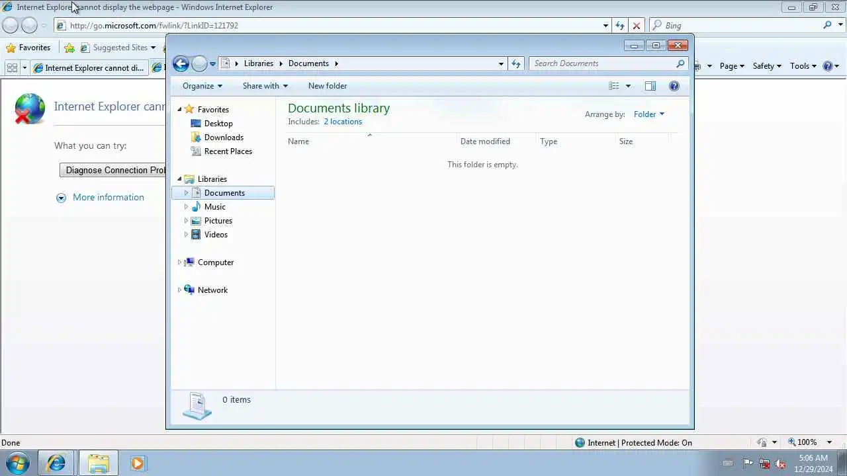Open Quick Tabs in Internet Explorer
This screenshot has height=476, width=847.
[12, 67]
